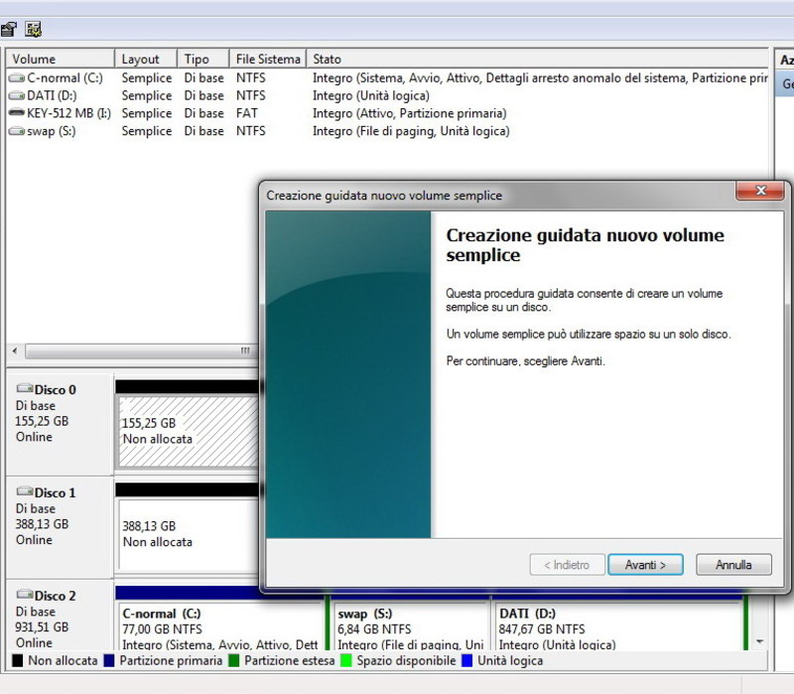Click the volume list horizontal scrollbar thumb
The width and height of the screenshot is (794, 694).
click(x=142, y=351)
